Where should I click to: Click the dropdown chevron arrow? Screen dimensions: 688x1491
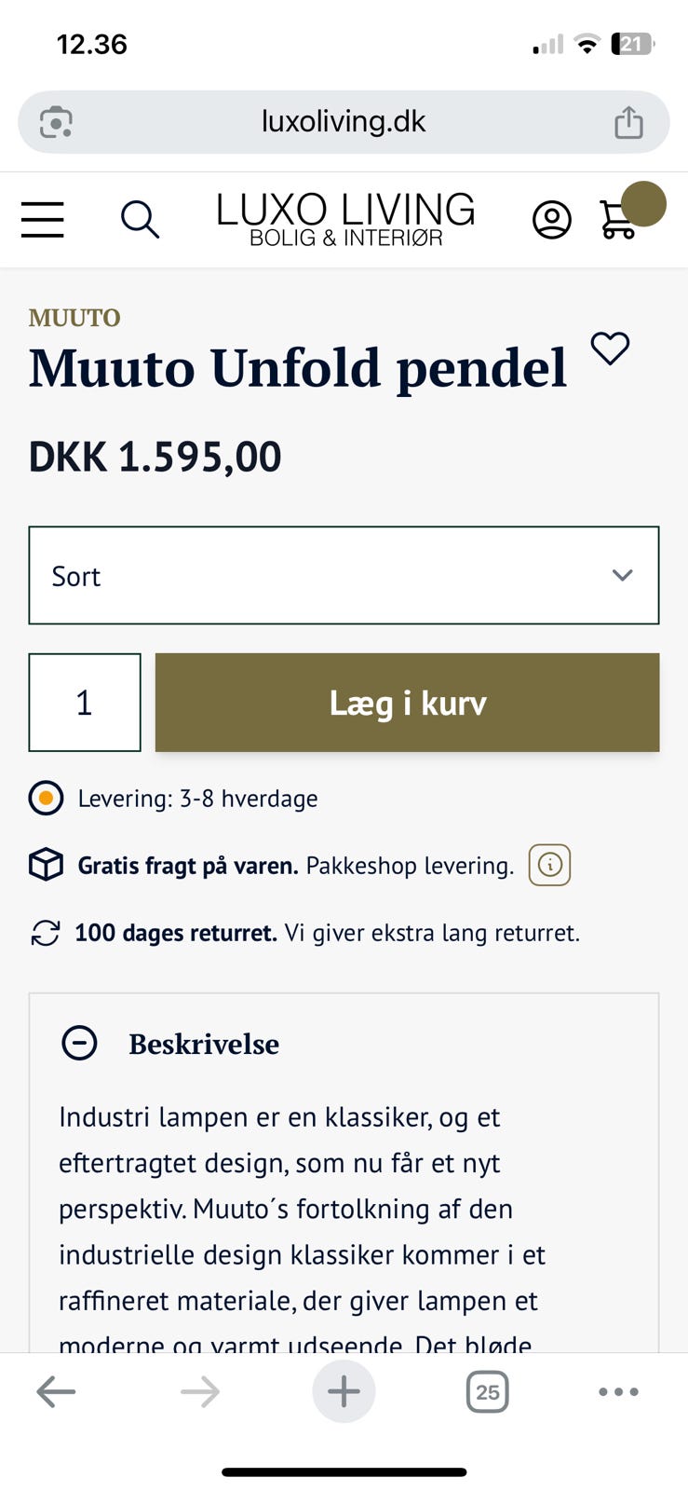(622, 576)
